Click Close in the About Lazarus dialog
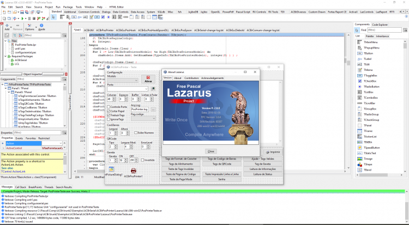Image resolution: width=409 pixels, height=225 pixels. click(x=210, y=151)
